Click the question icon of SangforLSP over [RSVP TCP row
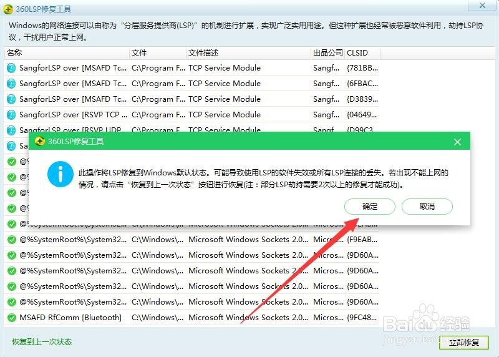Viewport: 499px width, 357px height. pos(11,115)
